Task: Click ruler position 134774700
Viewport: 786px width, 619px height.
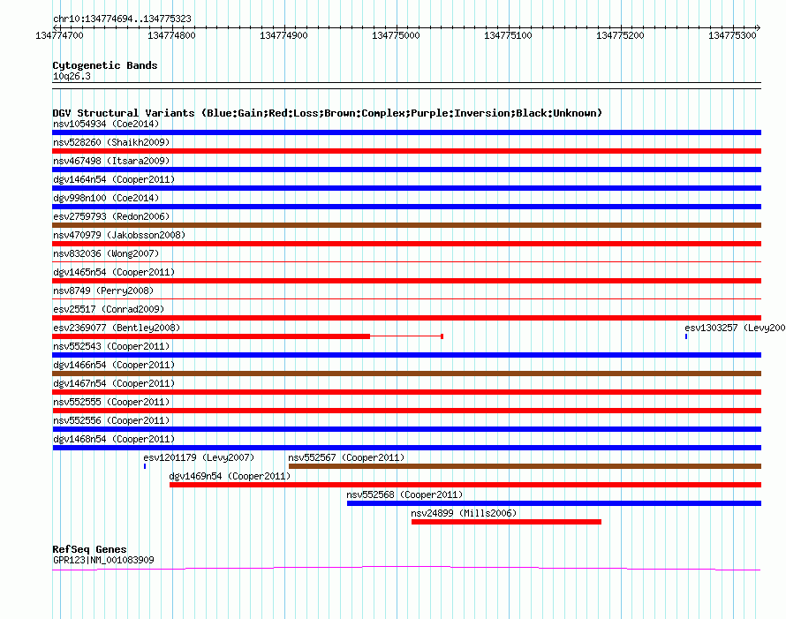Action: click(59, 35)
